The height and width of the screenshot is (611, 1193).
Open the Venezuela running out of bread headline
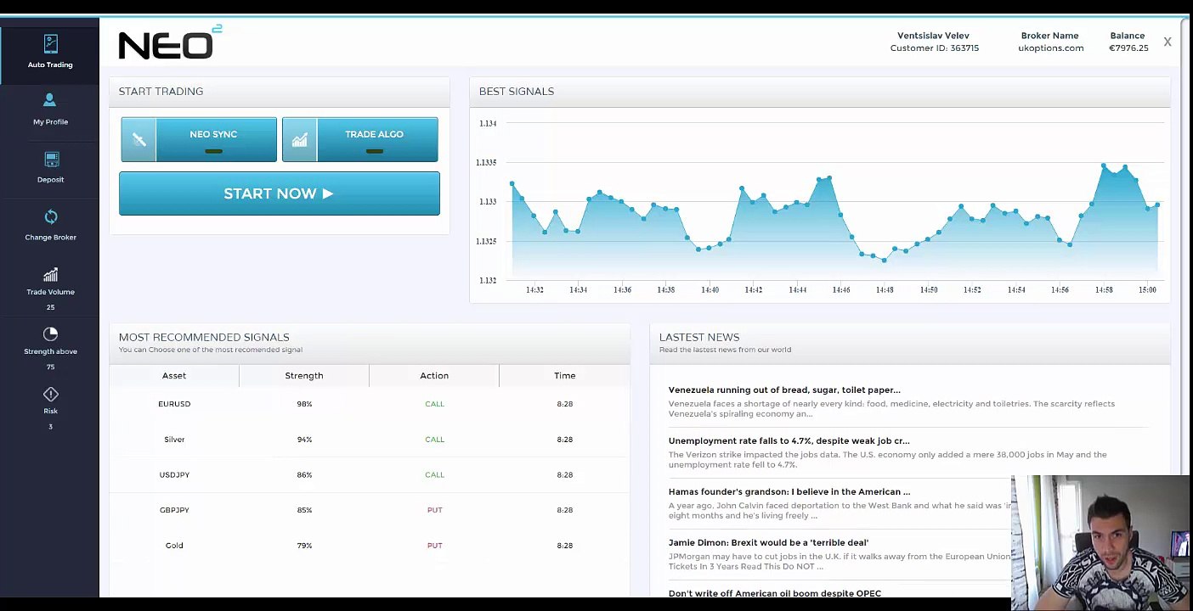[x=784, y=390]
